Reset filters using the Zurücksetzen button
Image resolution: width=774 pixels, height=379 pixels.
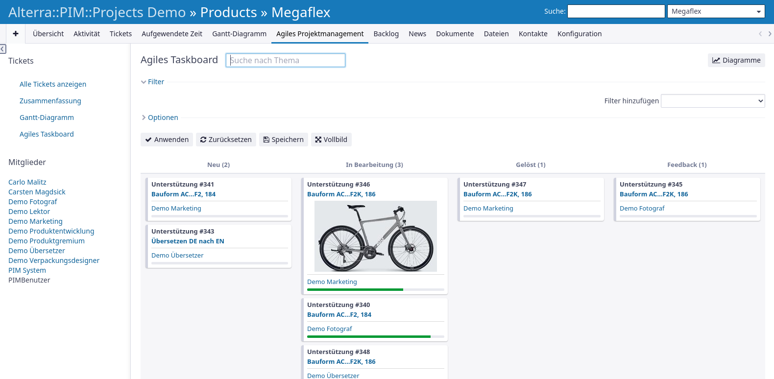click(226, 140)
